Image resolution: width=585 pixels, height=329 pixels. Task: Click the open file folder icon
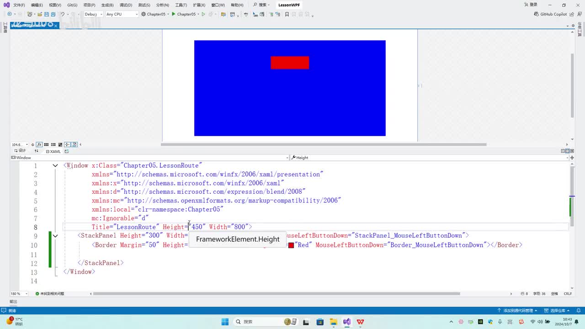click(x=40, y=14)
